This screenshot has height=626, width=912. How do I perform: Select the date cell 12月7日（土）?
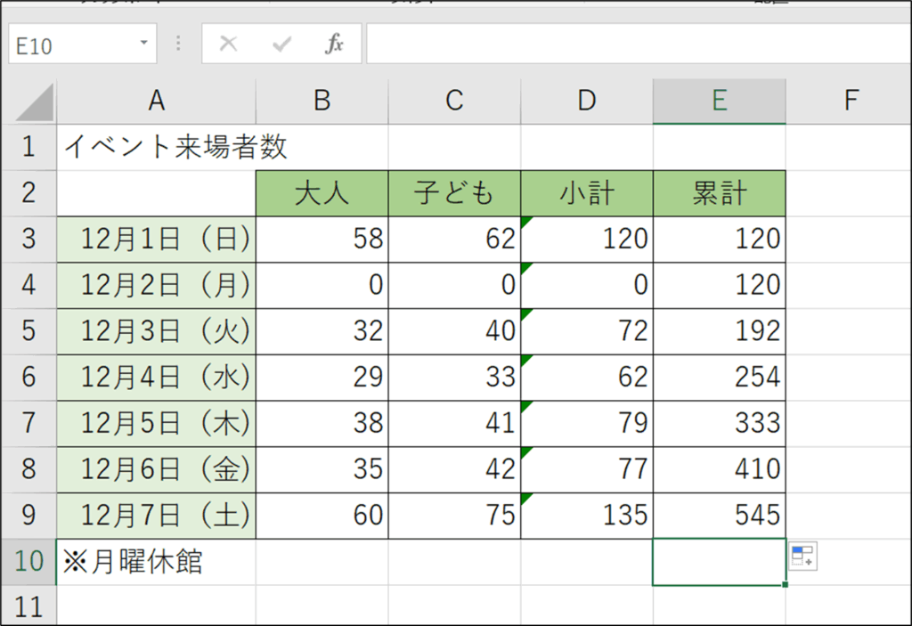157,516
